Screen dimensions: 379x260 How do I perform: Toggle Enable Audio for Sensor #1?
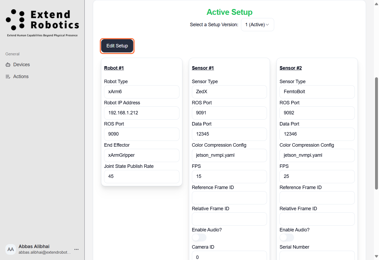[x=199, y=237]
